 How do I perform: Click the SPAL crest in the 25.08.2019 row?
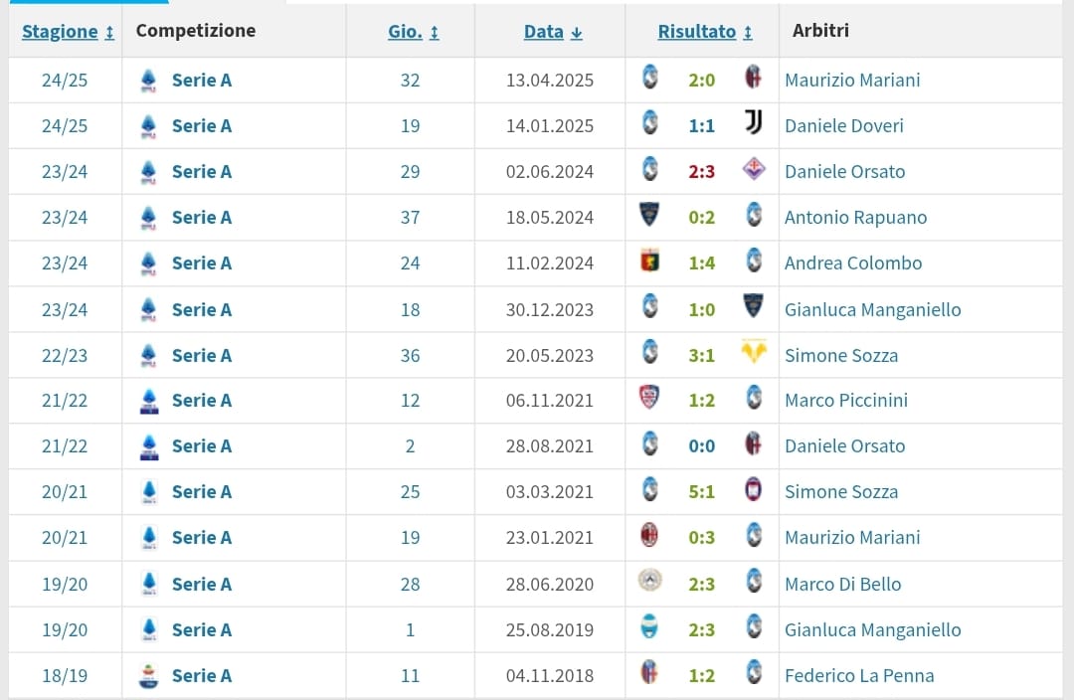tap(649, 626)
